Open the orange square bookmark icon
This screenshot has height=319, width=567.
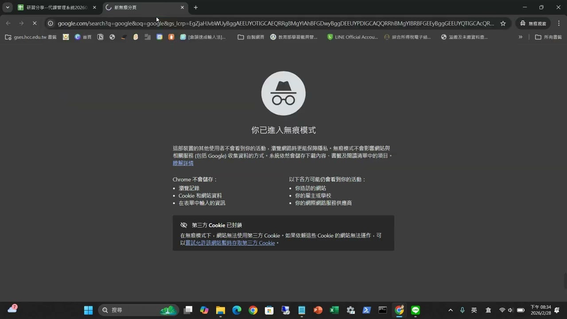click(171, 37)
